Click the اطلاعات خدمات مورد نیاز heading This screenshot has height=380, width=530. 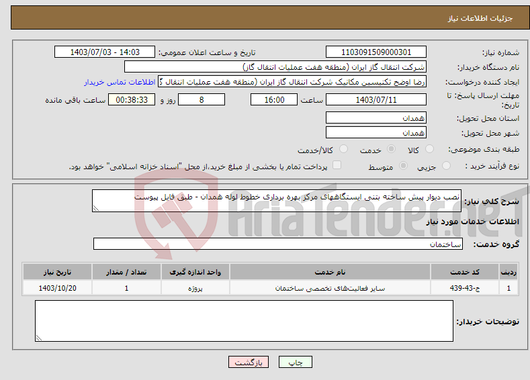[472, 222]
